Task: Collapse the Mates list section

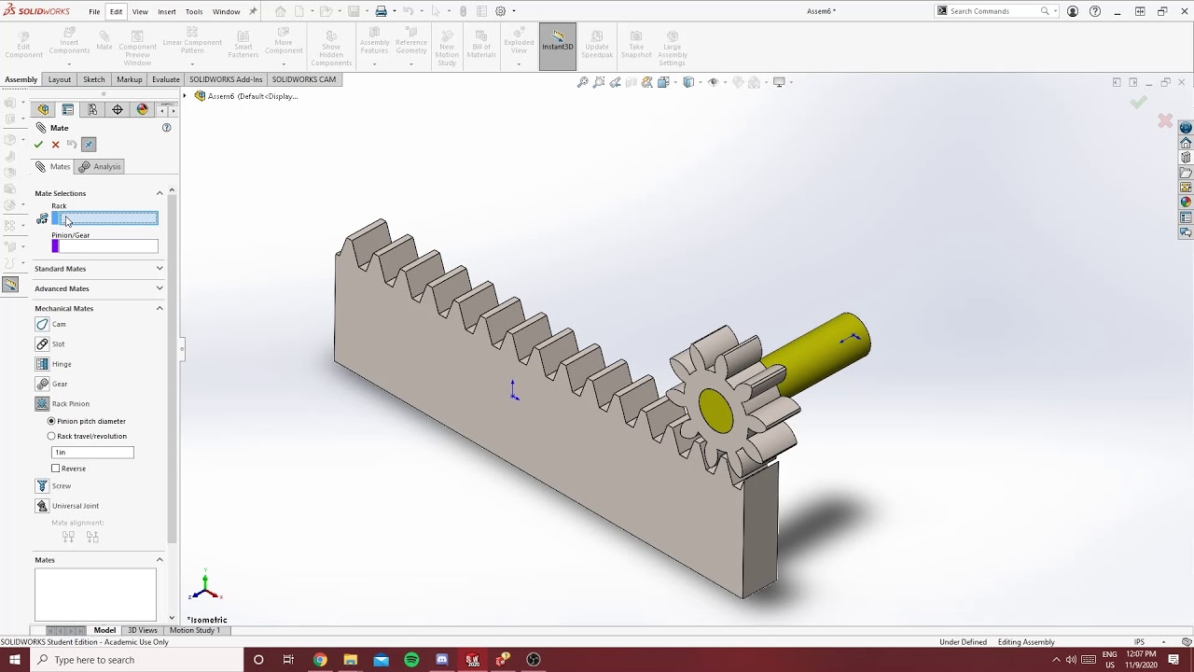Action: (x=160, y=560)
